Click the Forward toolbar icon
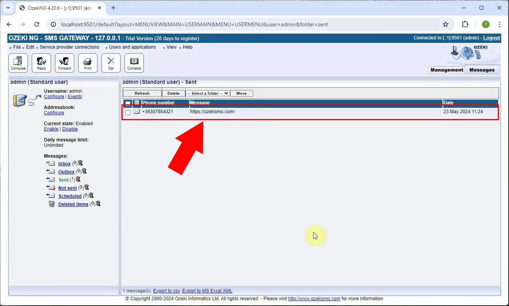509x306 pixels. point(65,63)
